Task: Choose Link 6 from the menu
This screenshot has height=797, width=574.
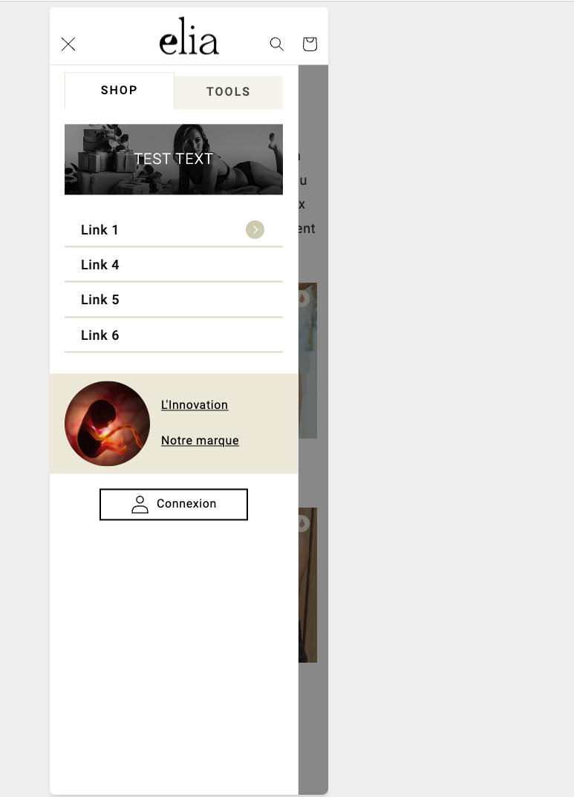Action: tap(173, 335)
